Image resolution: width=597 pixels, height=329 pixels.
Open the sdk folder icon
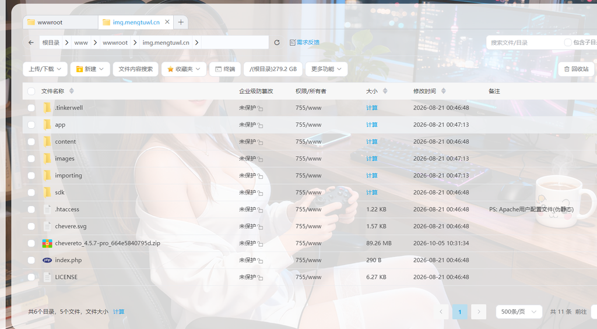[47, 193]
